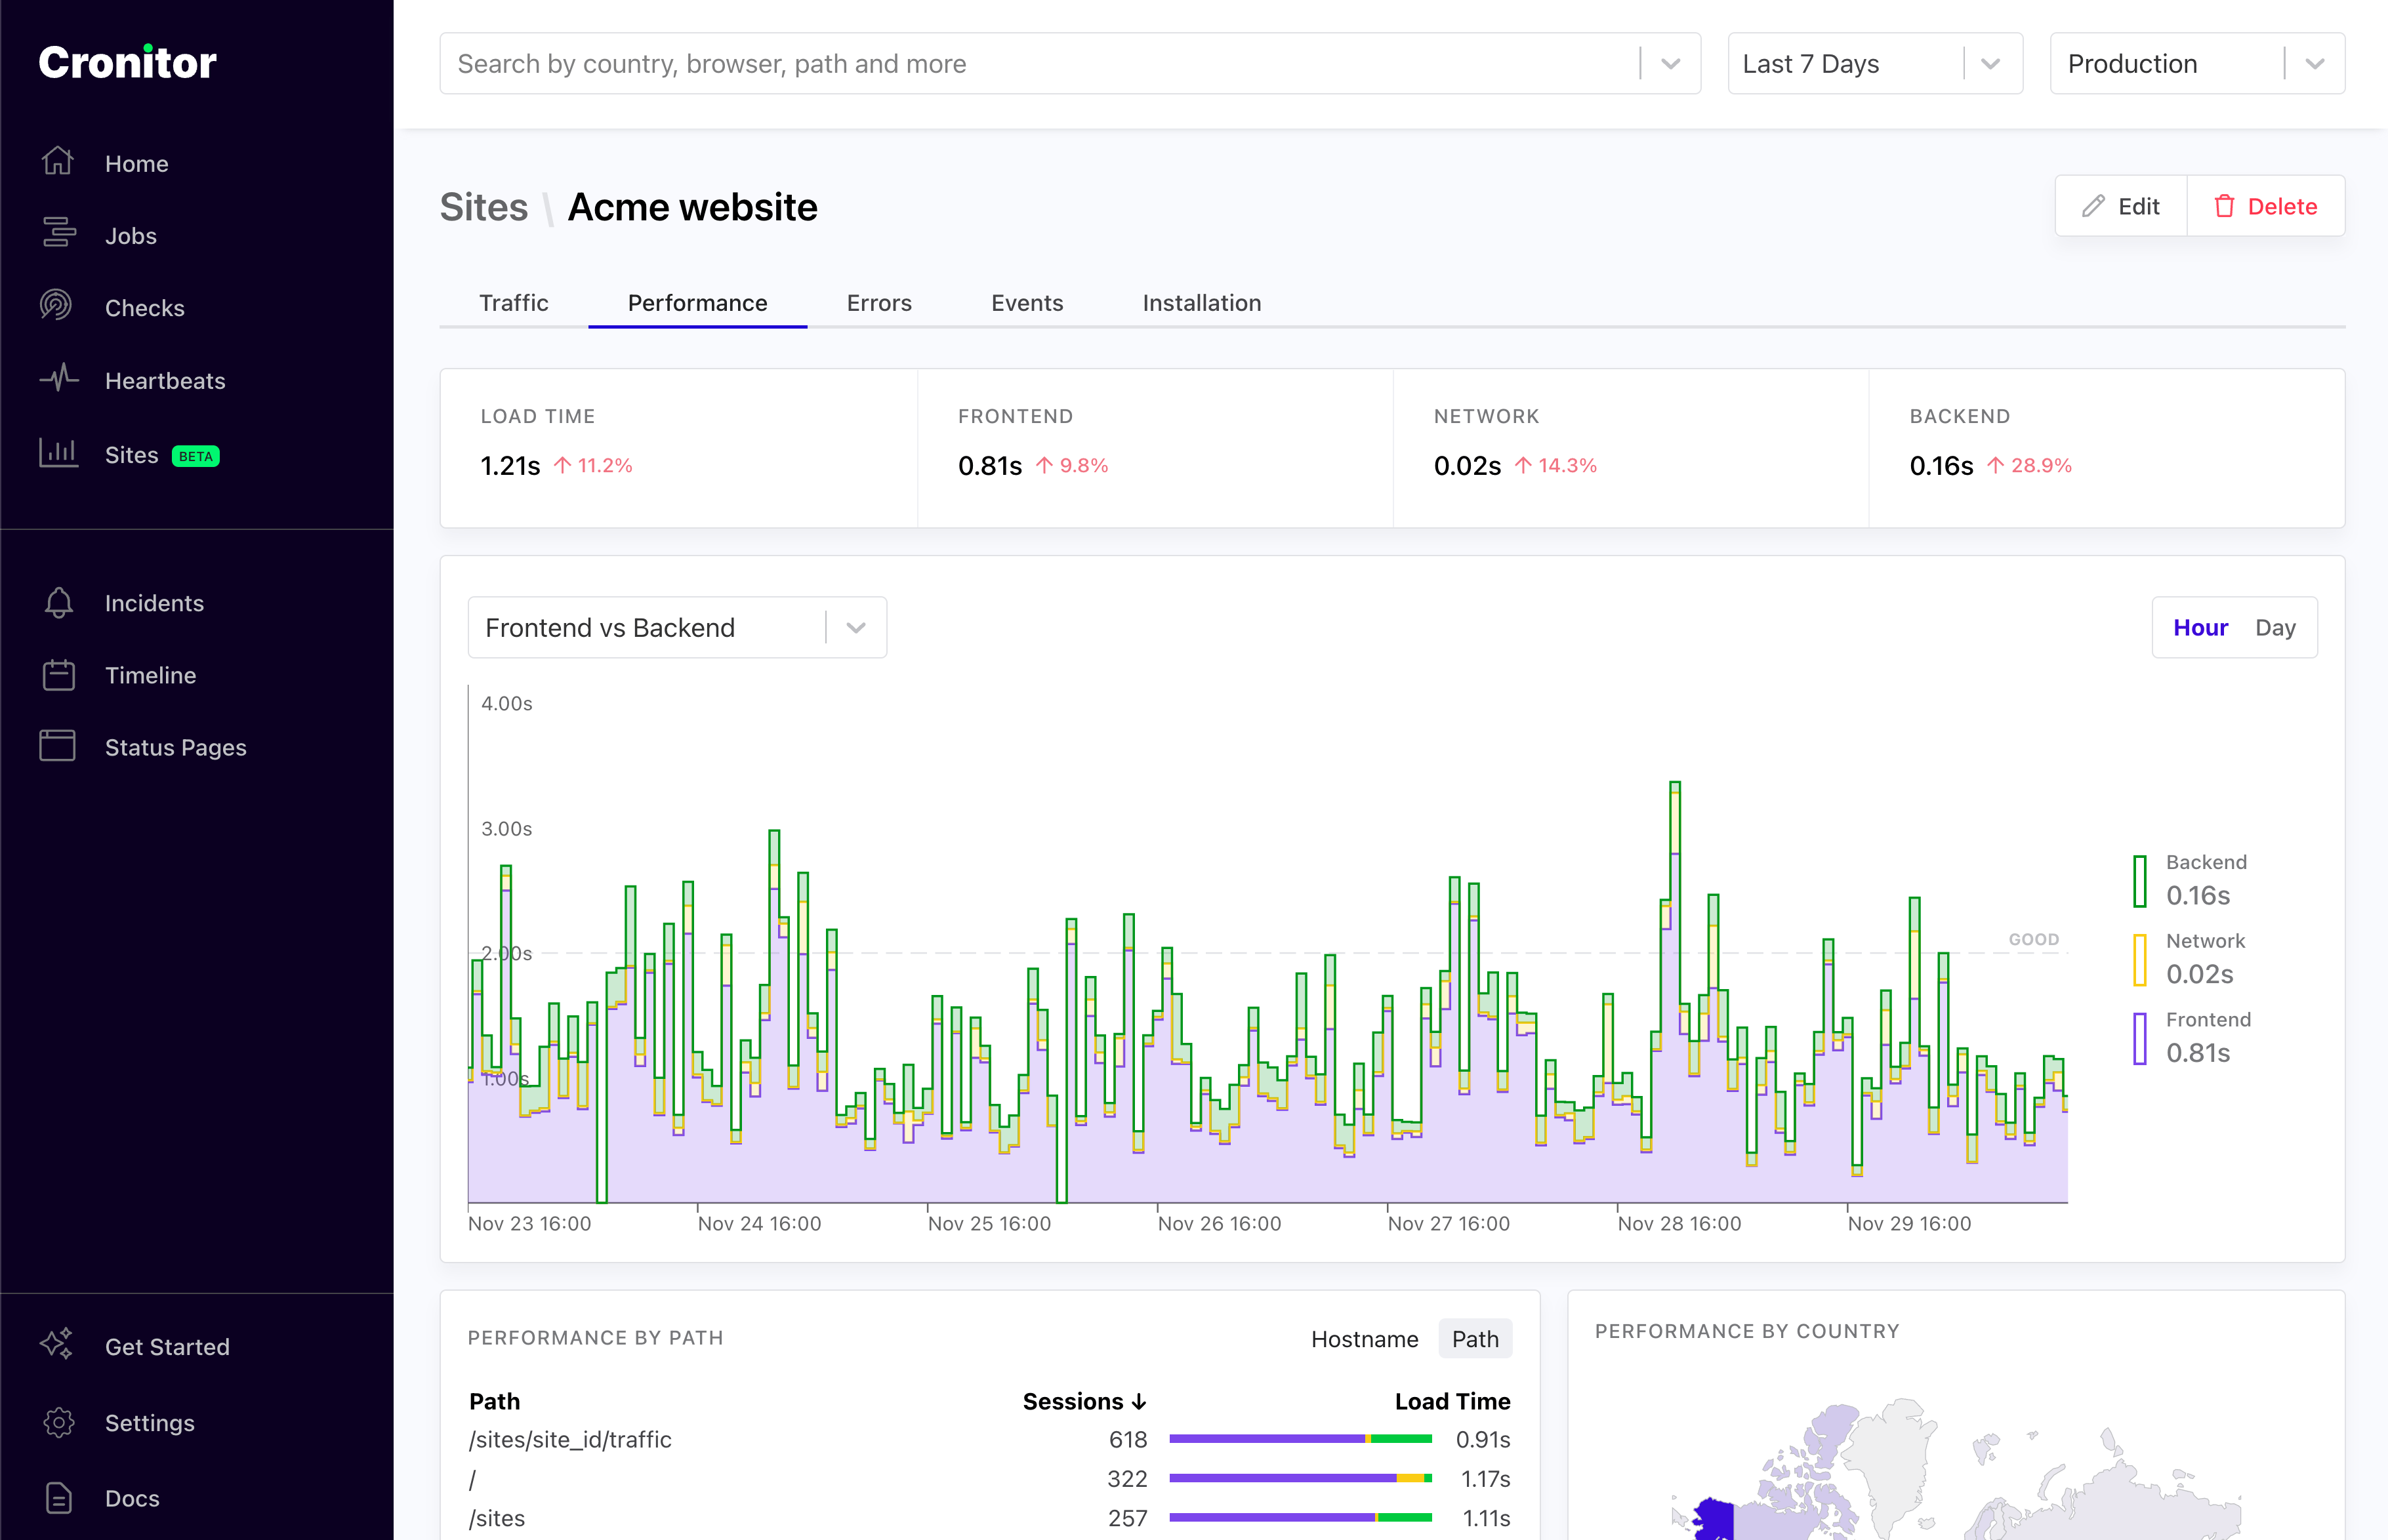This screenshot has width=2388, height=1540.
Task: Click the Timeline calendar icon
Action: click(x=58, y=674)
